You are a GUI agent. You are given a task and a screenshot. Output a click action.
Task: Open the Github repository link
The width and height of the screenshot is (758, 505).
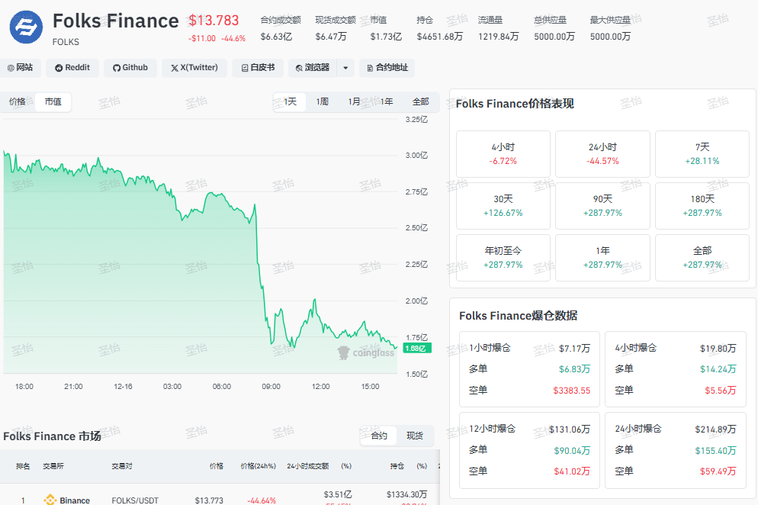click(x=130, y=68)
